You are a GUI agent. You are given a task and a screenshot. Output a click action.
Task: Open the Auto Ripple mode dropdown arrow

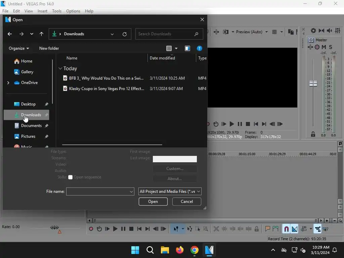tap(311, 229)
